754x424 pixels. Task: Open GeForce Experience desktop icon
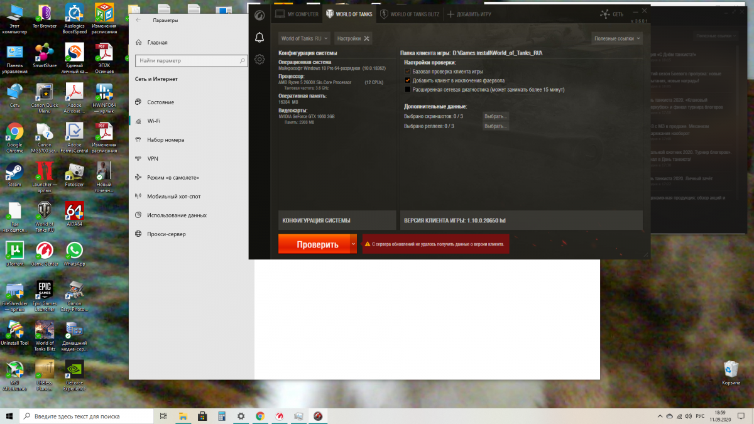74,376
